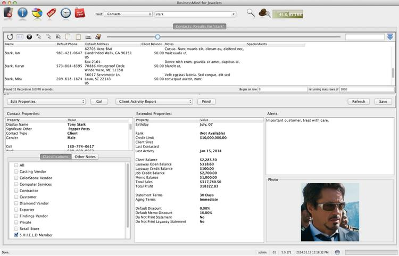Check the Exporter checkbox
The image size is (399, 256).
[x=16, y=210]
